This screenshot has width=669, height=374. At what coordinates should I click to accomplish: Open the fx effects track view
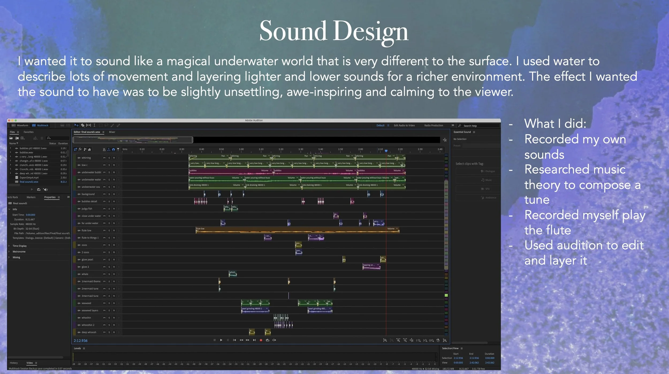80,149
